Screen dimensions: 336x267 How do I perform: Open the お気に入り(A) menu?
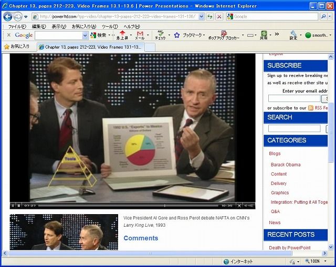(x=84, y=27)
